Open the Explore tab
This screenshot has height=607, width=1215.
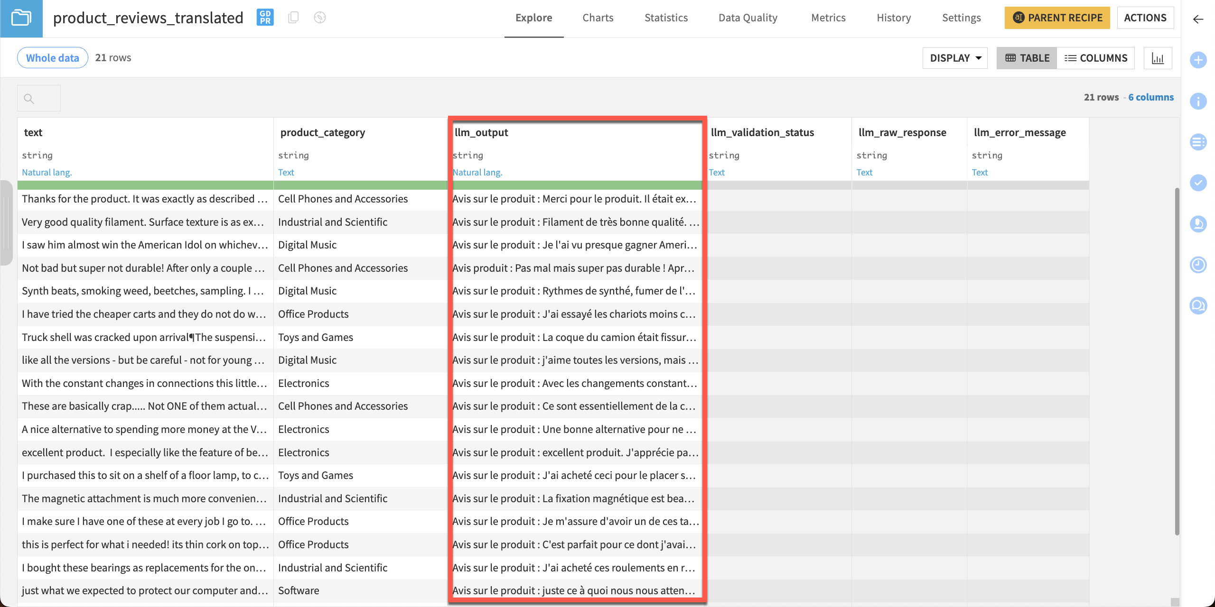point(533,18)
